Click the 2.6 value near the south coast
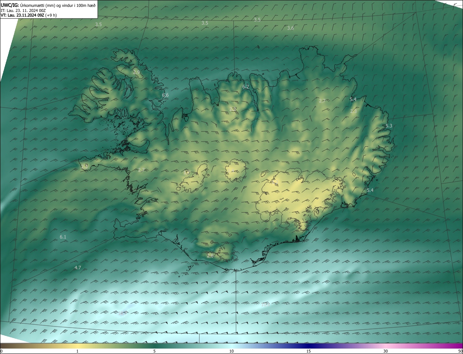The image size is (463, 354). click(211, 256)
